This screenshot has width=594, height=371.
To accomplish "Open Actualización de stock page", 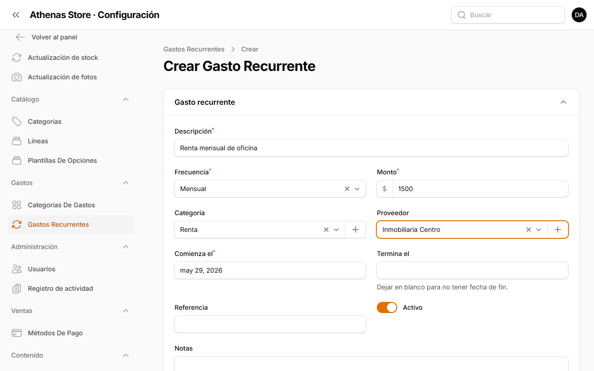I will click(x=71, y=58).
